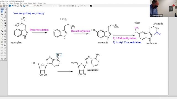Viewport: 177px width, 99px height.
Task: Click '2) Acetyl CoA amidation' text
Action: click(x=127, y=42)
